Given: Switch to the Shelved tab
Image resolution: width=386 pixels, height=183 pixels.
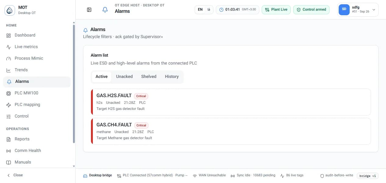Looking at the screenshot, I should point(149,77).
